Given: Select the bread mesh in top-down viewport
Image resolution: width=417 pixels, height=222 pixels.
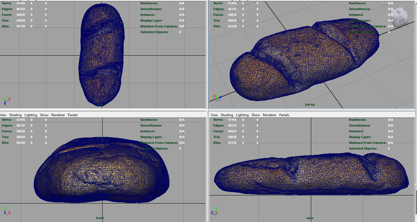Looking at the screenshot, I should click(x=102, y=55).
